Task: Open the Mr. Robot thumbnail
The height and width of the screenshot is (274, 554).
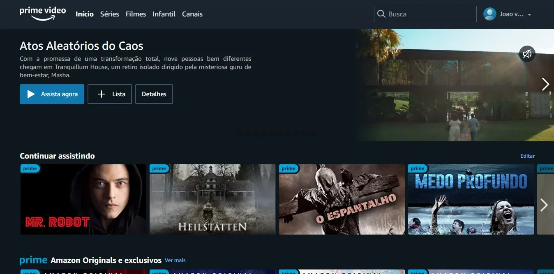Action: click(83, 200)
